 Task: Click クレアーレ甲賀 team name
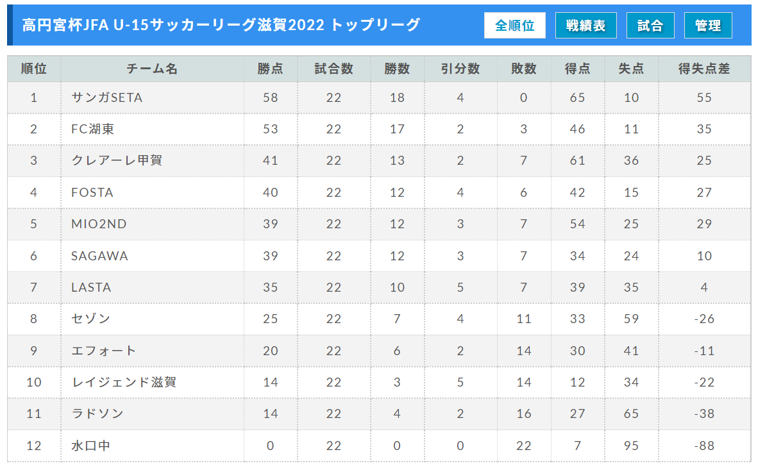point(117,160)
